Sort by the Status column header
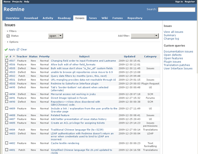 click(33, 56)
